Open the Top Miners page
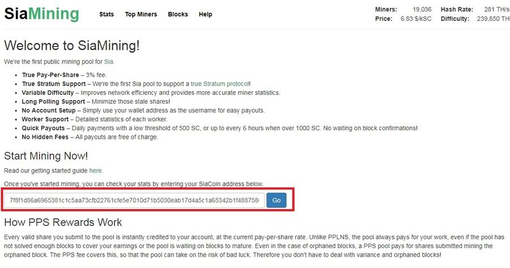The width and height of the screenshot is (510, 268). [x=141, y=14]
